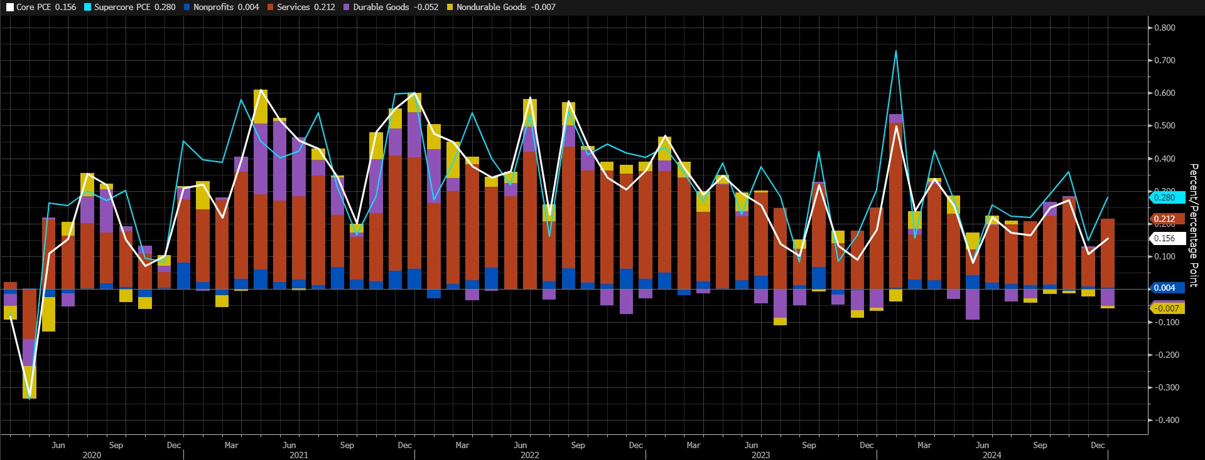Click the Mar label above 2021
This screenshot has height=460, width=1205.
click(x=231, y=445)
